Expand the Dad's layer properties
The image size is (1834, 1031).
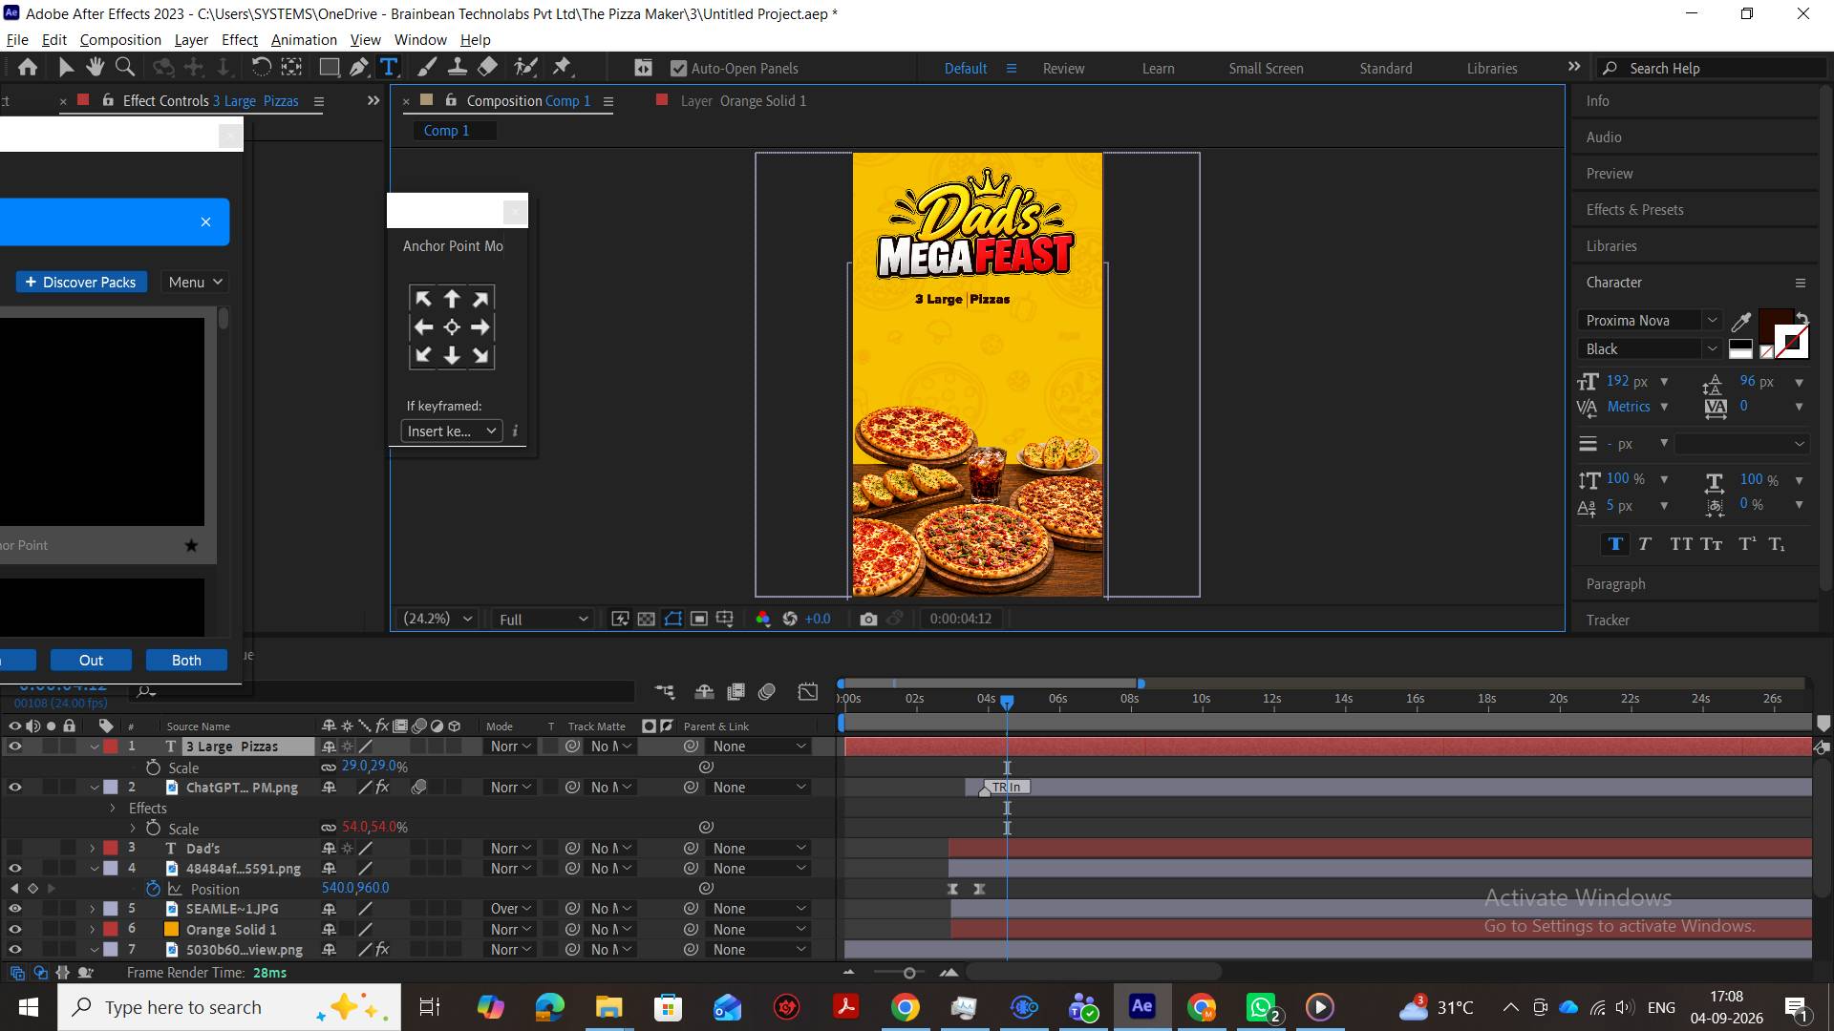click(93, 849)
